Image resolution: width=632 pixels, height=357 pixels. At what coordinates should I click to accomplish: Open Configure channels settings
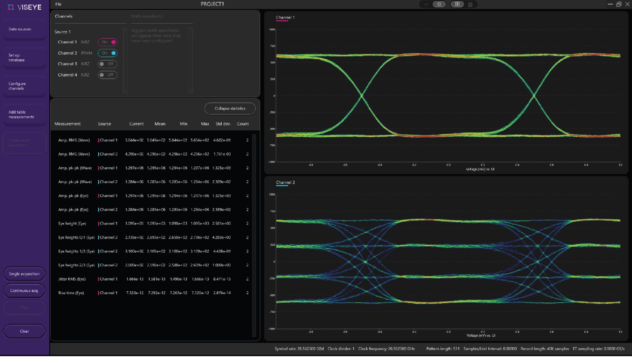pyautogui.click(x=24, y=86)
